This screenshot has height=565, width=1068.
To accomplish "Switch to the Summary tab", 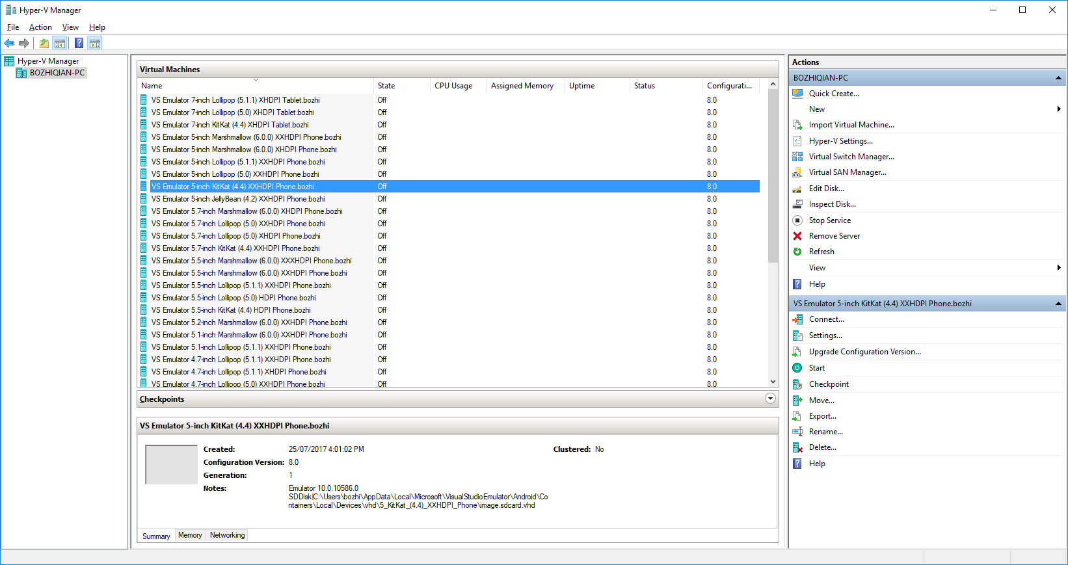I will pos(156,536).
